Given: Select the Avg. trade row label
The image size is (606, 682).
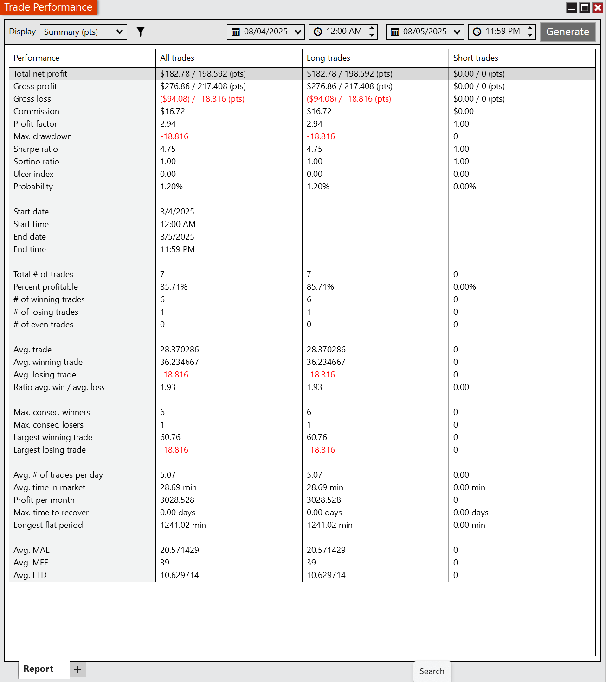Looking at the screenshot, I should coord(32,350).
